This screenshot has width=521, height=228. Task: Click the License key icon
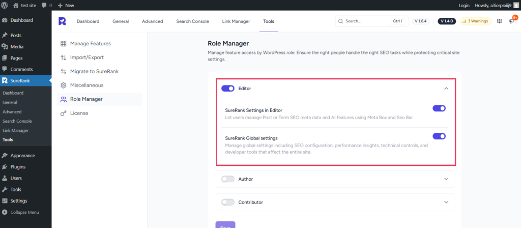pyautogui.click(x=63, y=113)
